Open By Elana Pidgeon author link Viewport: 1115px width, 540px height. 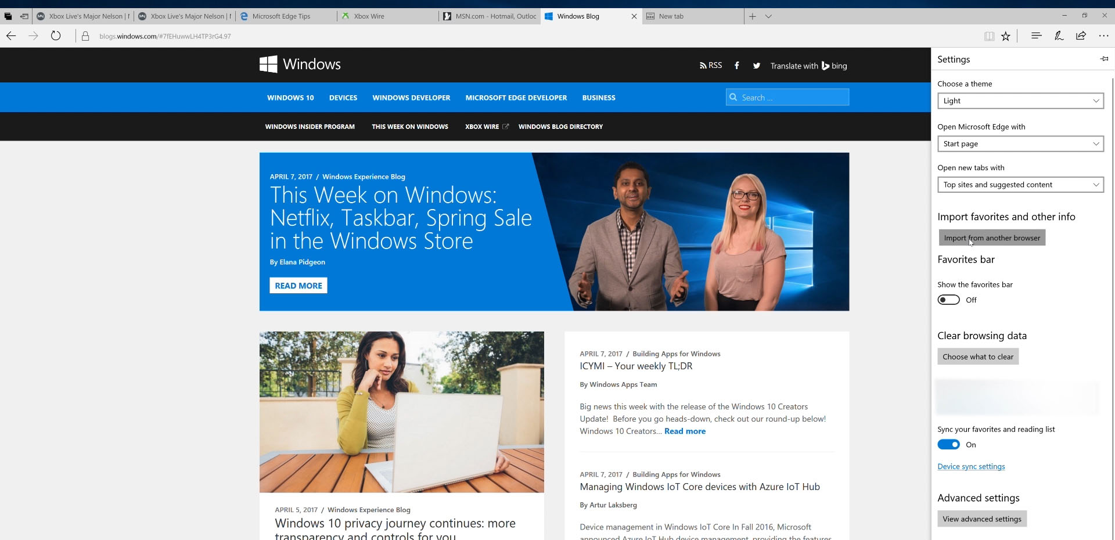(297, 262)
